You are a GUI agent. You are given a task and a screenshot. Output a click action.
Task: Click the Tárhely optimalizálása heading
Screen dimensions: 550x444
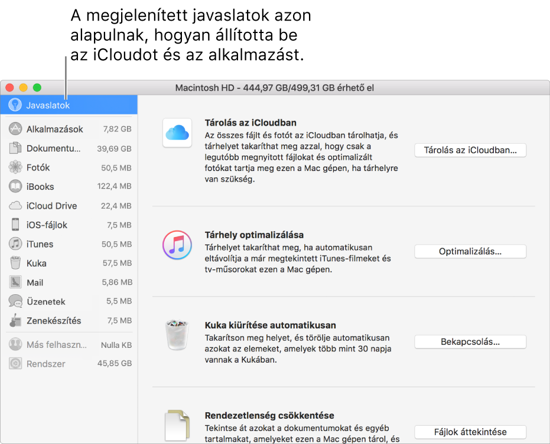click(x=254, y=235)
